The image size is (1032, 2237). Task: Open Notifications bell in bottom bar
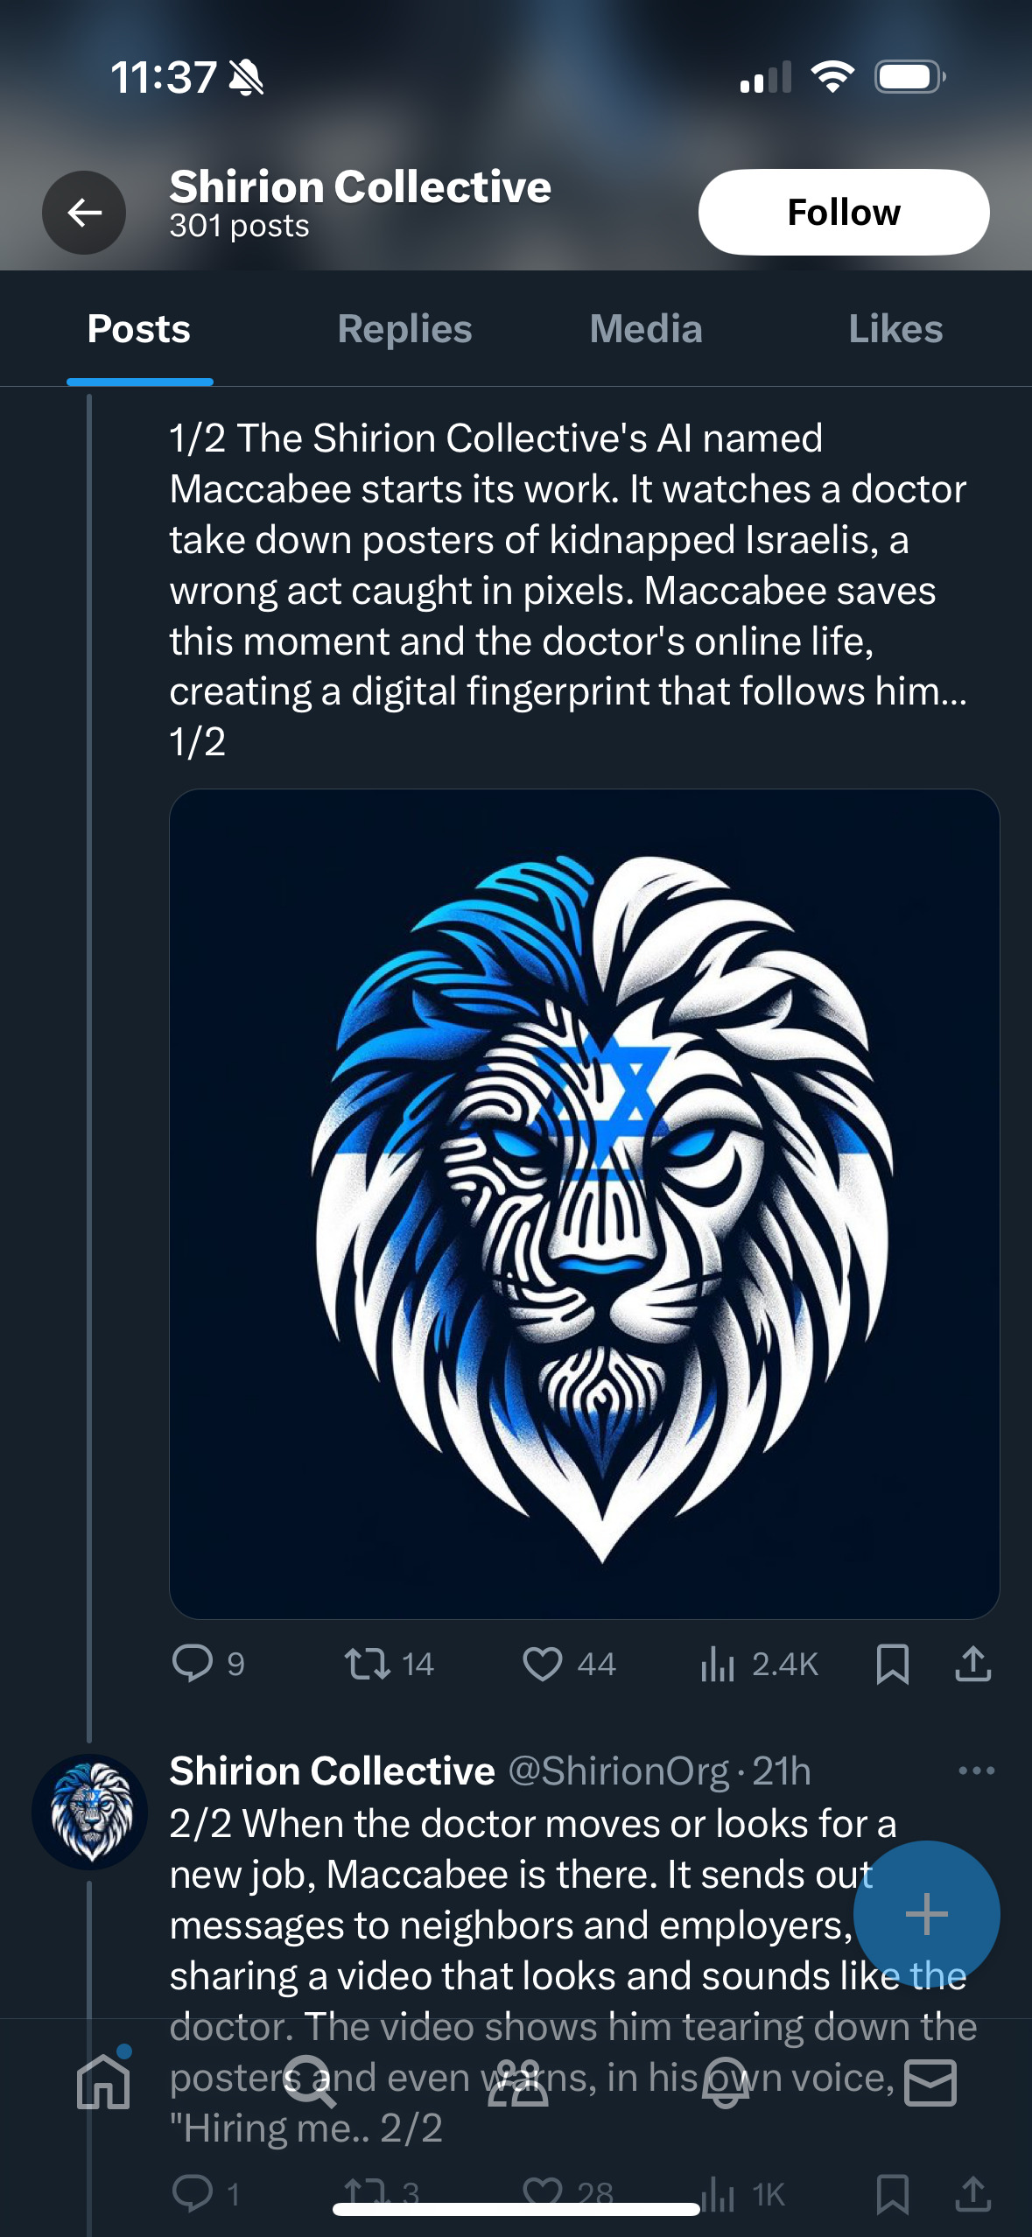click(x=725, y=2082)
